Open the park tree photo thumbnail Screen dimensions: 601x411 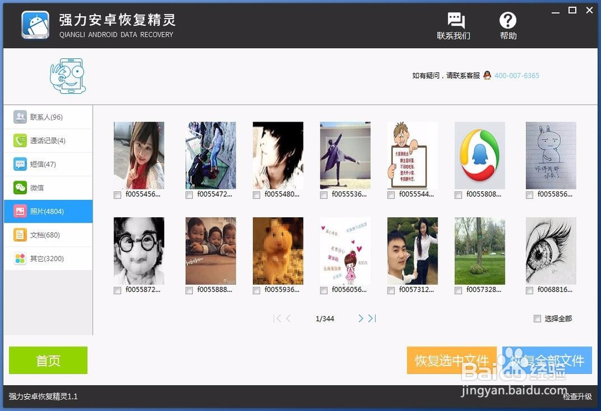click(x=480, y=251)
